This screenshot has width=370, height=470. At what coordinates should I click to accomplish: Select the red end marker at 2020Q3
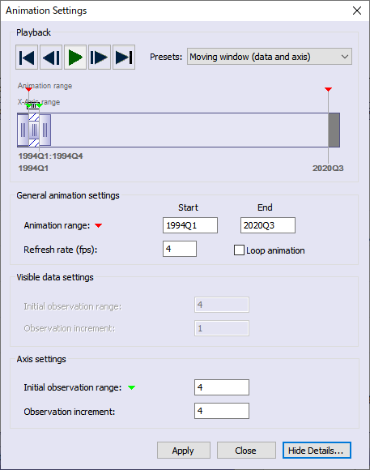(328, 89)
